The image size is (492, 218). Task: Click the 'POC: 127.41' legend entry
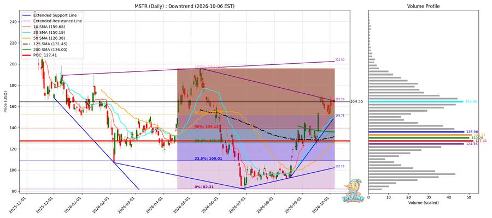click(x=45, y=55)
